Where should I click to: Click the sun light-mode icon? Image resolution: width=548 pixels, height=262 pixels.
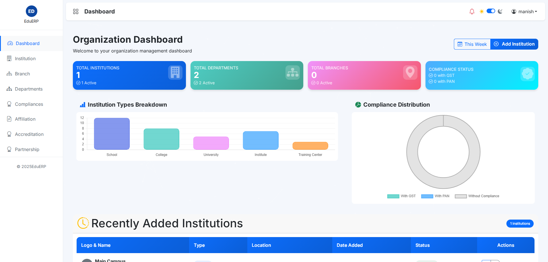pos(482,11)
